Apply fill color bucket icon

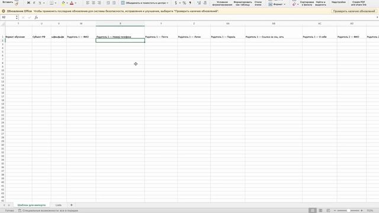pos(63,3)
